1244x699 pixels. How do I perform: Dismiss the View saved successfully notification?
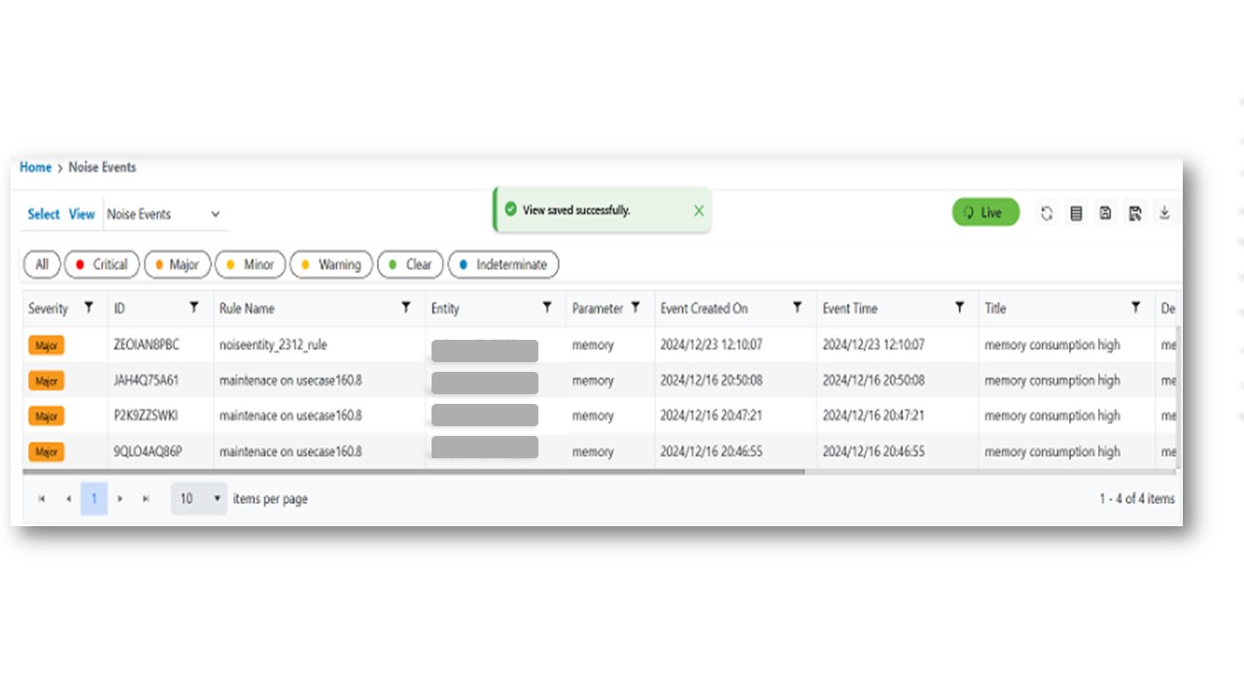[699, 210]
